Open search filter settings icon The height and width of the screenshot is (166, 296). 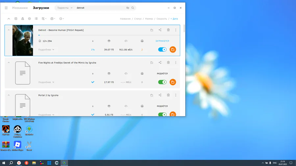point(128,8)
